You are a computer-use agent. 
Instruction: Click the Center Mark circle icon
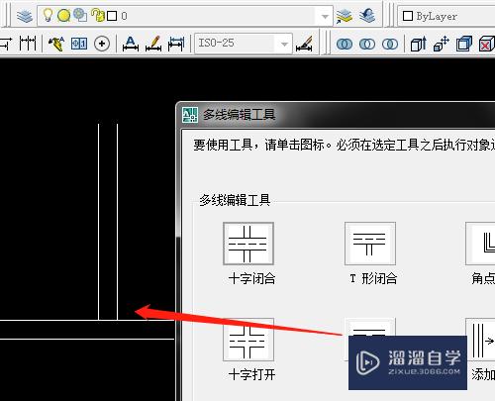[102, 44]
